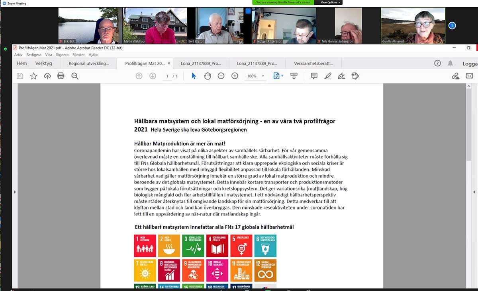
Task: Activate the selection arrow tool
Action: [x=194, y=76]
